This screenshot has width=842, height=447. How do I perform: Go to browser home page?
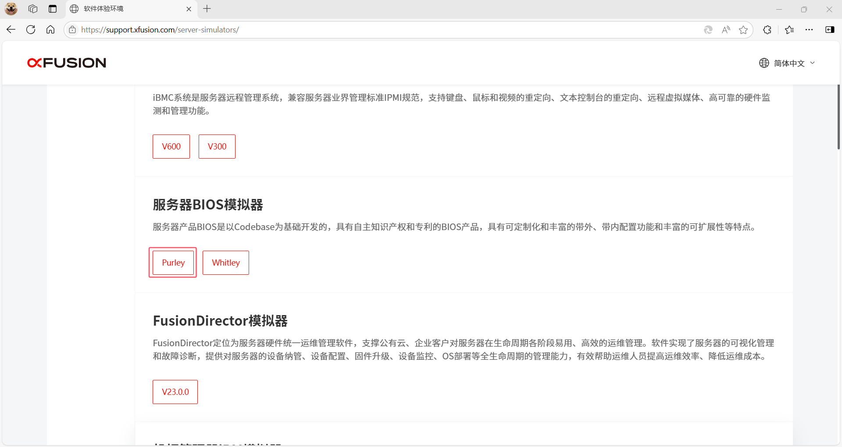click(50, 30)
